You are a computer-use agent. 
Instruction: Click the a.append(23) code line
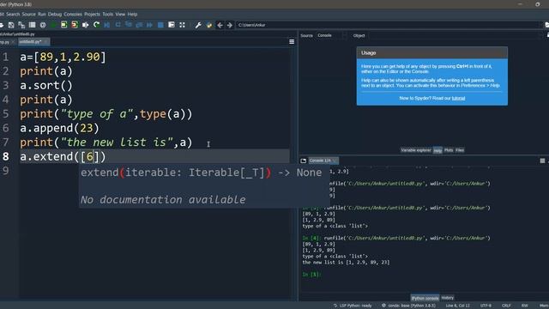tap(59, 128)
